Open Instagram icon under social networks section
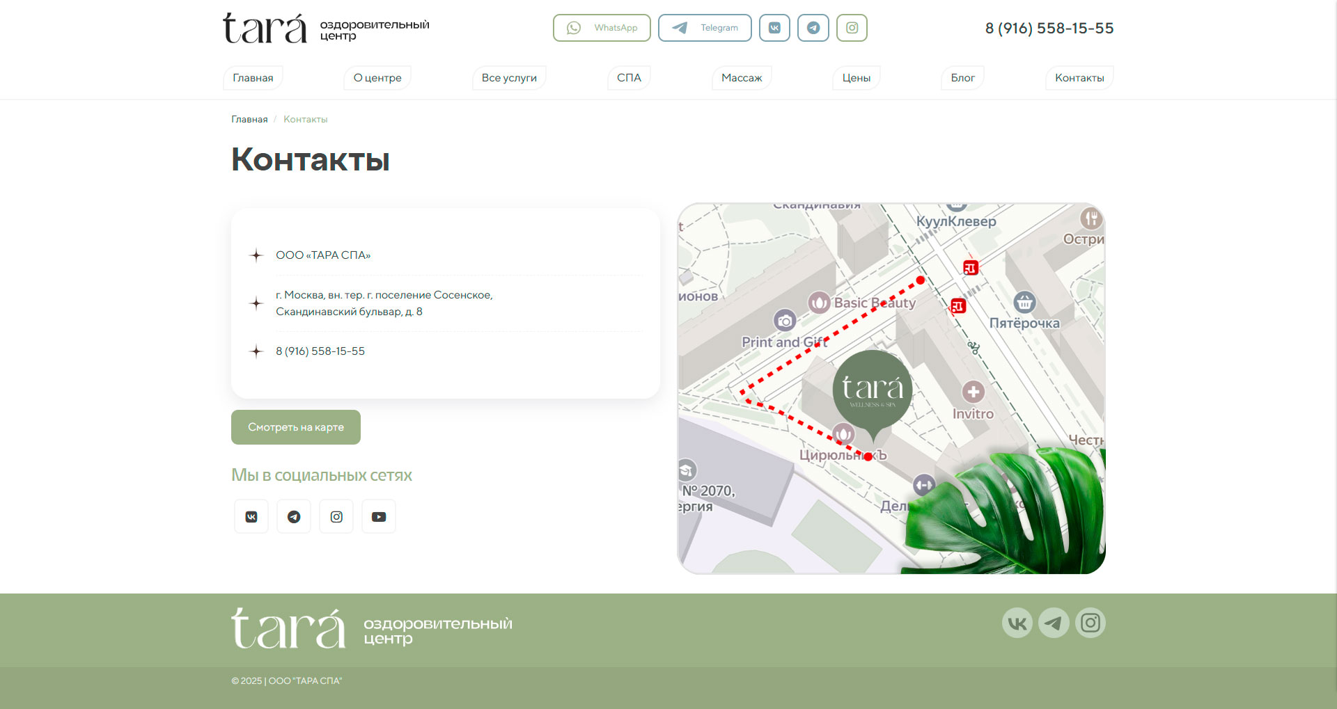 [x=336, y=517]
